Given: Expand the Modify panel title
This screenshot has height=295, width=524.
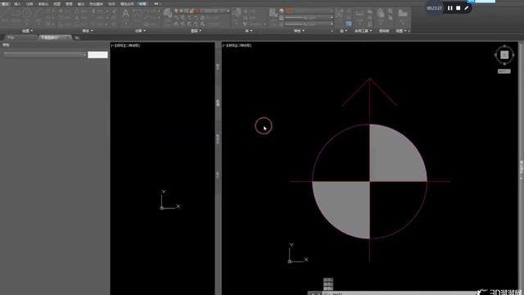Looking at the screenshot, I should click(88, 31).
